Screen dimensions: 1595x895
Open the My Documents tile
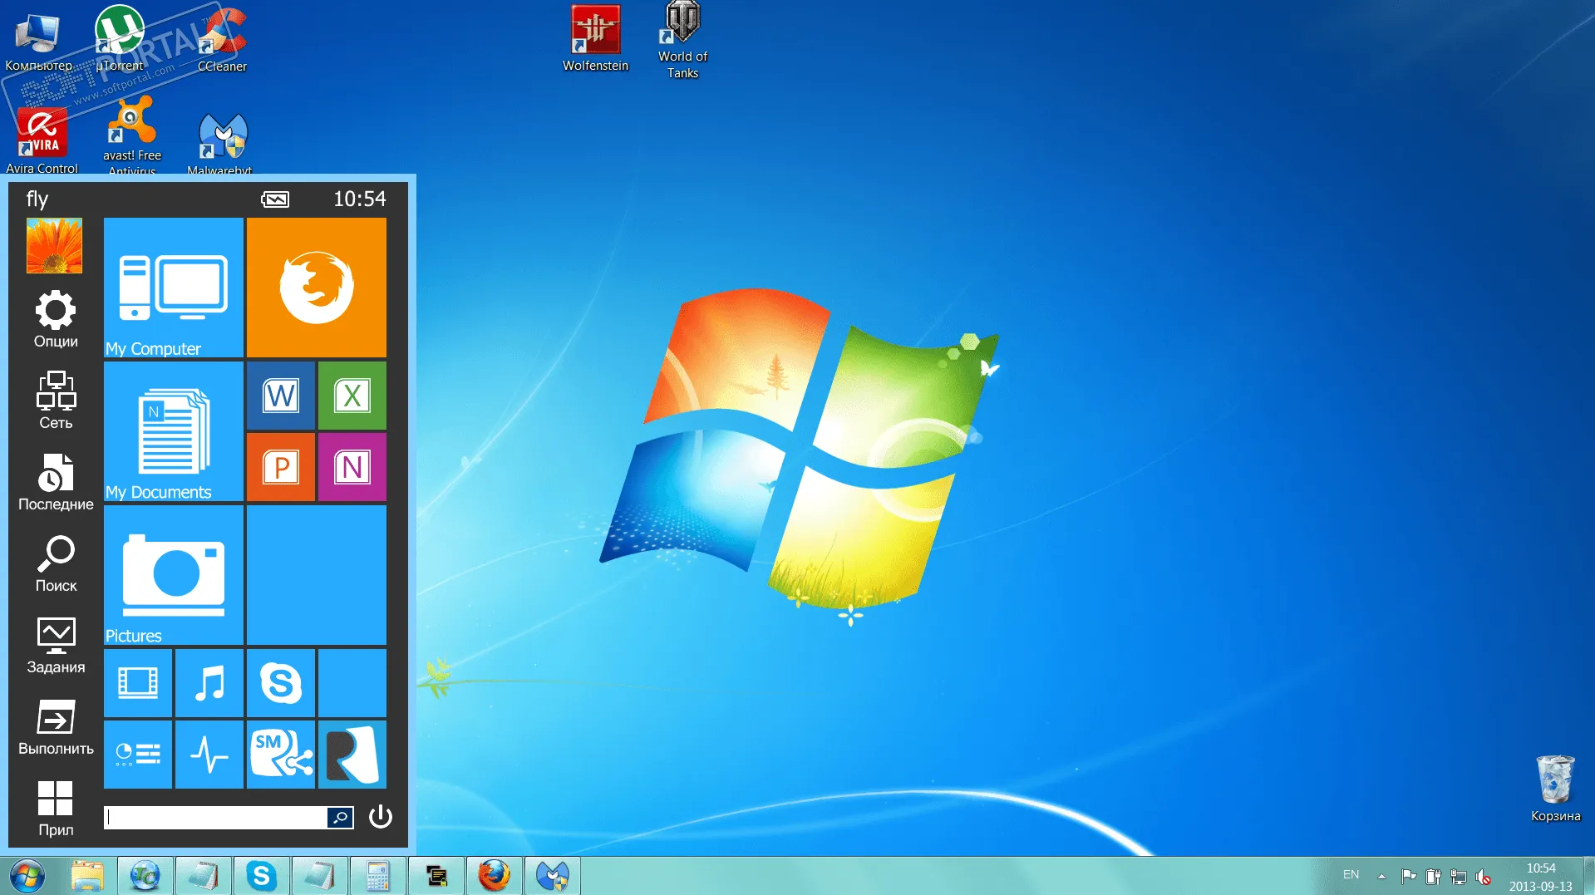pos(173,431)
